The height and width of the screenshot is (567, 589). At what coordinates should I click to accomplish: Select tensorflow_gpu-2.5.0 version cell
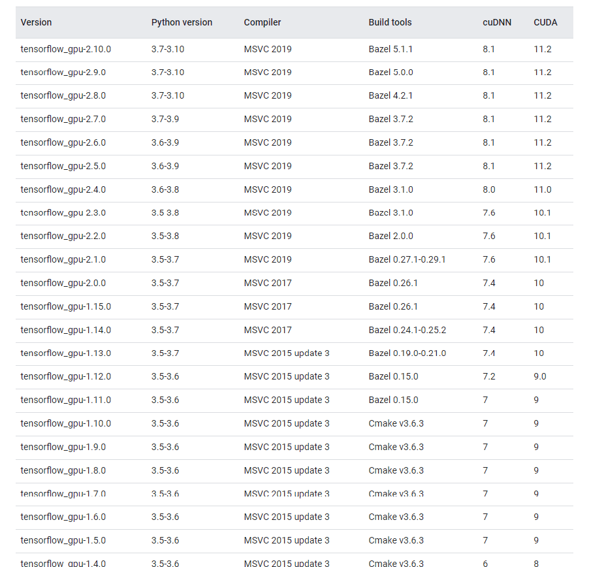pos(63,166)
